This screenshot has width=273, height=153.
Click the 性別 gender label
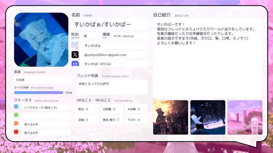[75, 36]
